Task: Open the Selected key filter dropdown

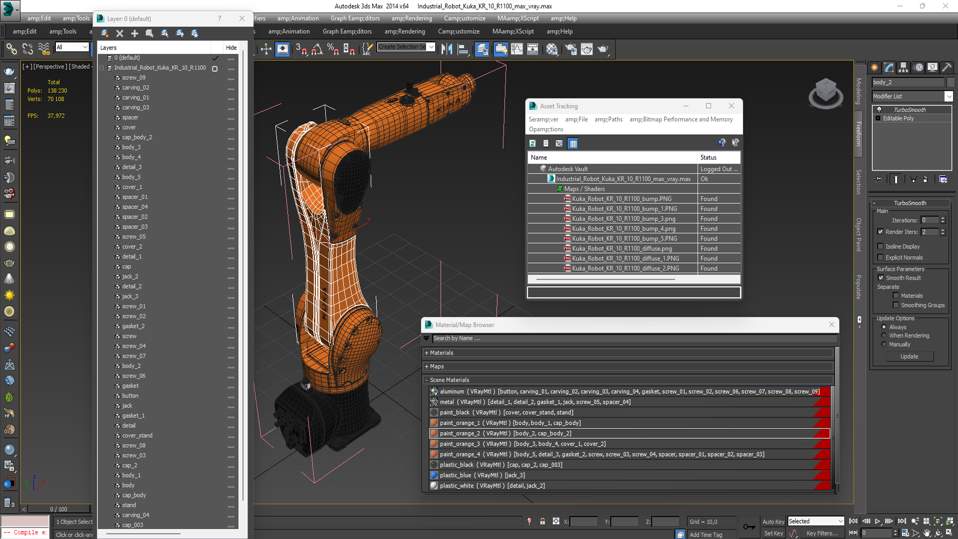Action: [x=840, y=521]
